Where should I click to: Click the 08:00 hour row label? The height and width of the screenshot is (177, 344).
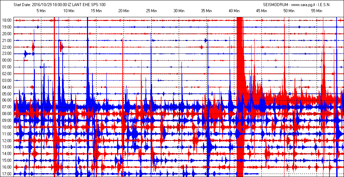[6, 114]
